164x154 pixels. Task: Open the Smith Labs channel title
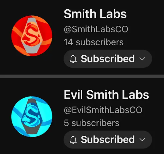(95, 14)
